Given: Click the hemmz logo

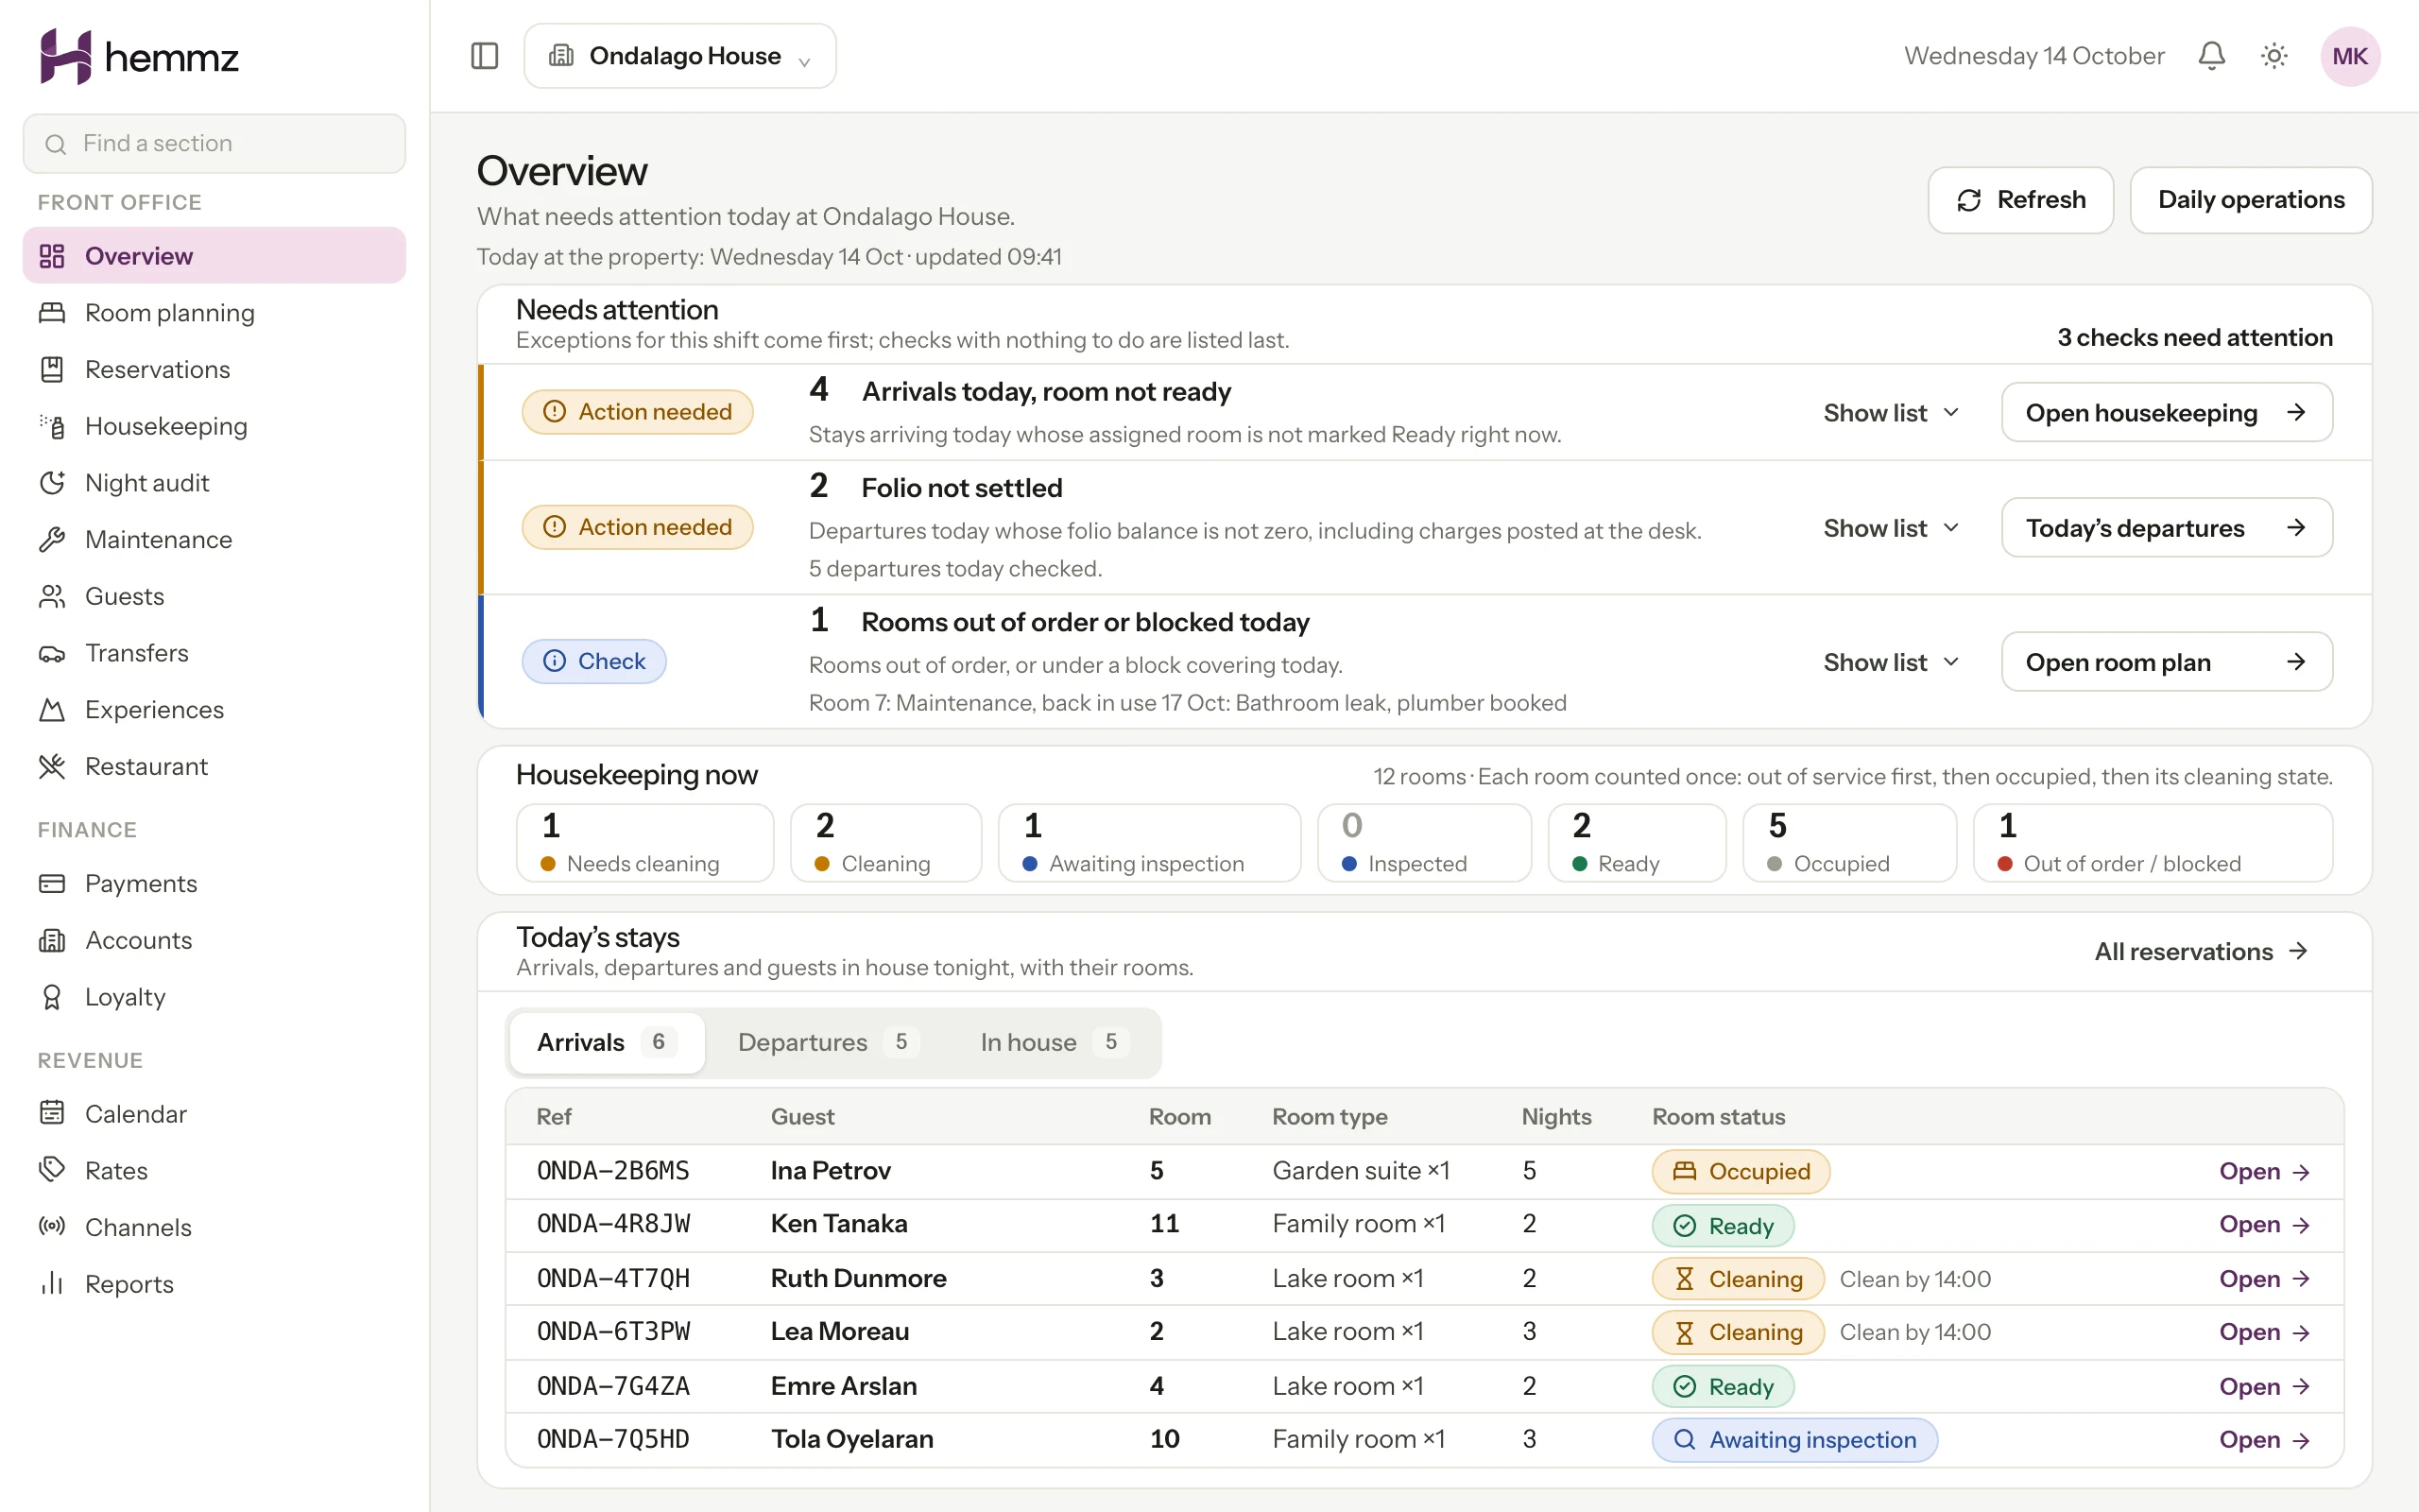Looking at the screenshot, I should pyautogui.click(x=139, y=57).
